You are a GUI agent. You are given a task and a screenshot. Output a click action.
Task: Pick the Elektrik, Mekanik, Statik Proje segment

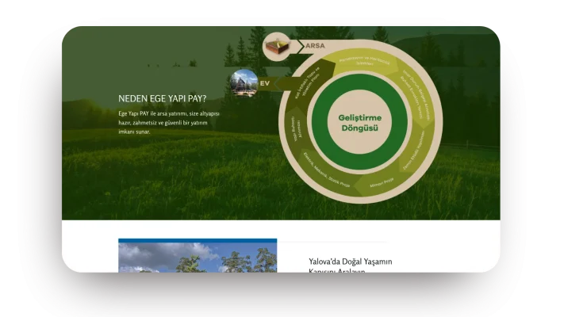[x=326, y=170]
